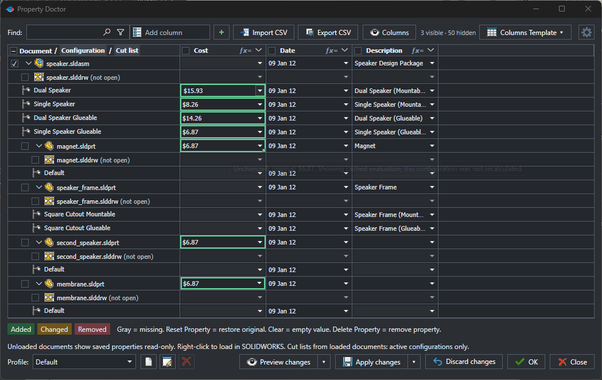602x380 pixels.
Task: Toggle the Date column header checkbox
Action: (x=272, y=51)
